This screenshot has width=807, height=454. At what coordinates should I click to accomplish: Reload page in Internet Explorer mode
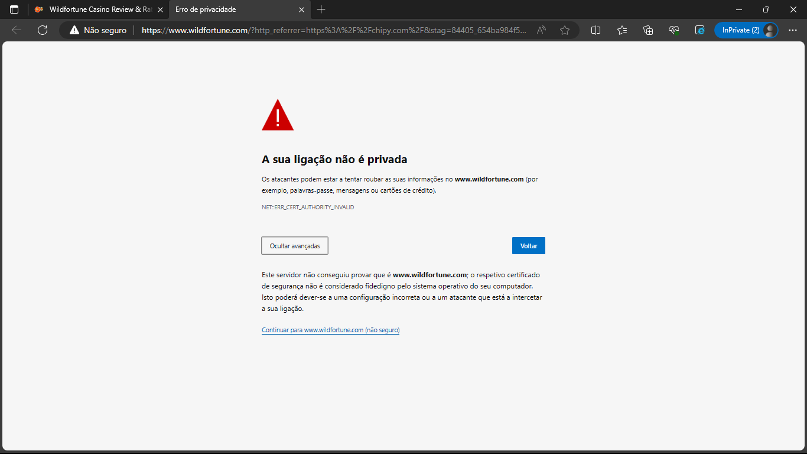point(699,30)
